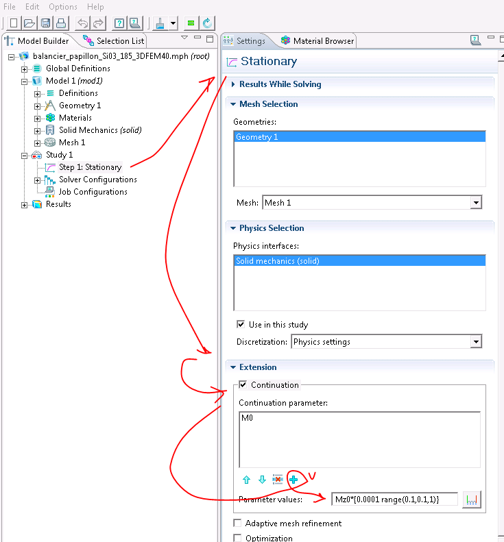Open the Mesh dropdown showing Mesh 1
Screen dimensions: 504x542
point(475,203)
